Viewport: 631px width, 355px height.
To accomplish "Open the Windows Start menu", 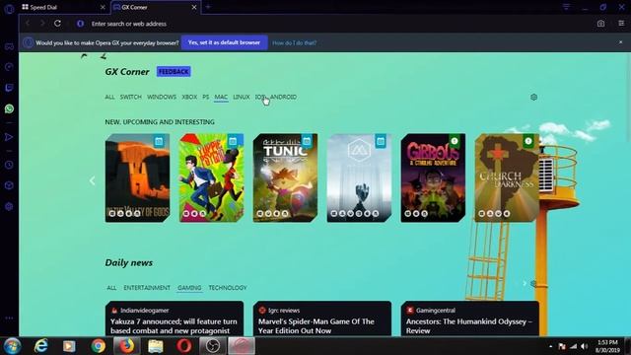I will click(x=12, y=346).
